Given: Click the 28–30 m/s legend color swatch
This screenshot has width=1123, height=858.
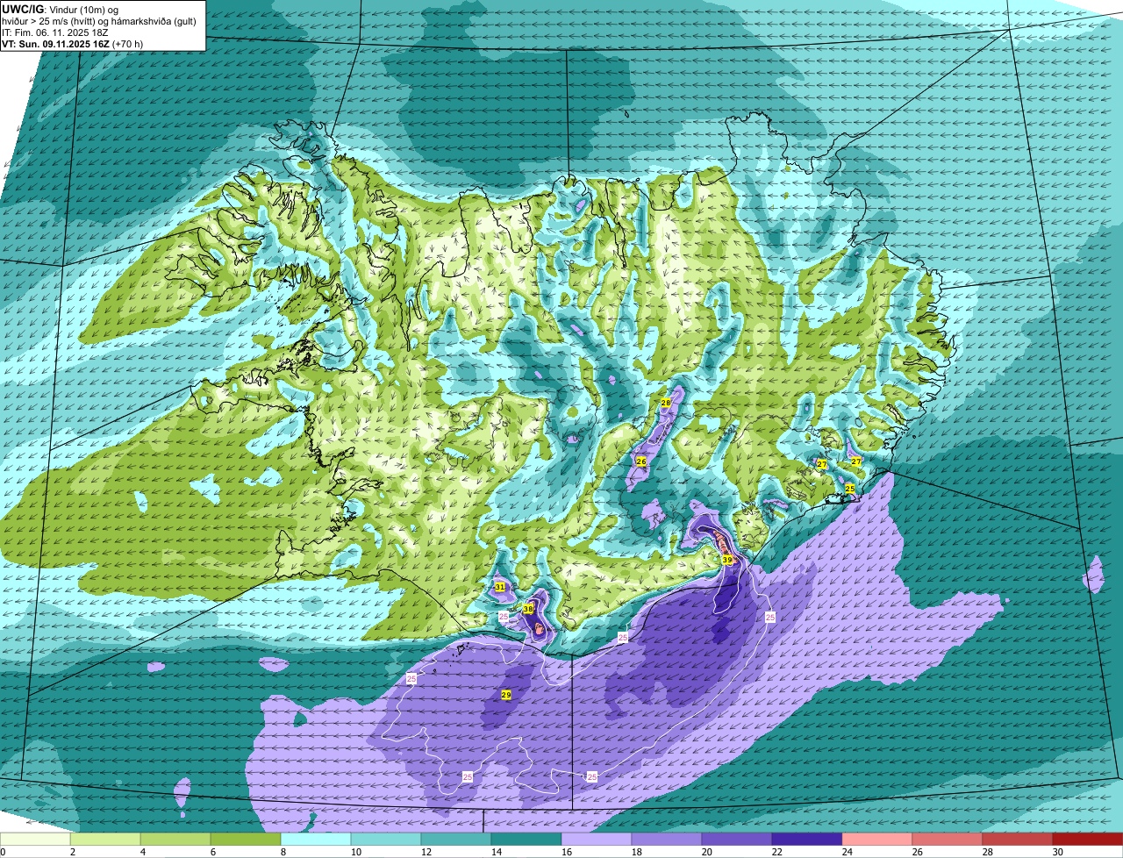Looking at the screenshot, I should (x=1018, y=839).
